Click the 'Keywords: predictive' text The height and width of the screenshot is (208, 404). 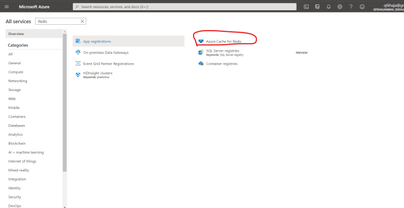point(96,77)
